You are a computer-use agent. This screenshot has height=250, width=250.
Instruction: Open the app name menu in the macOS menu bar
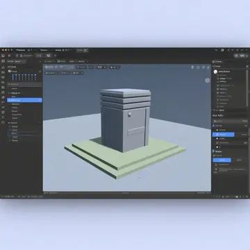[x=21, y=50]
